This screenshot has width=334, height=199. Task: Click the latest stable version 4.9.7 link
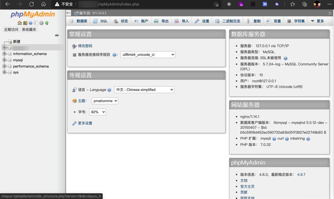301,175
